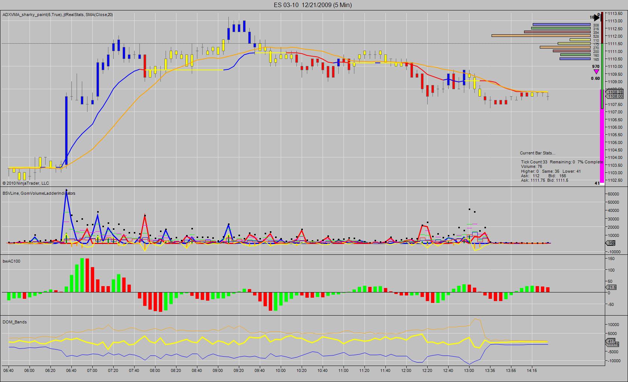
Task: Click the 0.60 value below the magenta triangle
Action: [595, 78]
